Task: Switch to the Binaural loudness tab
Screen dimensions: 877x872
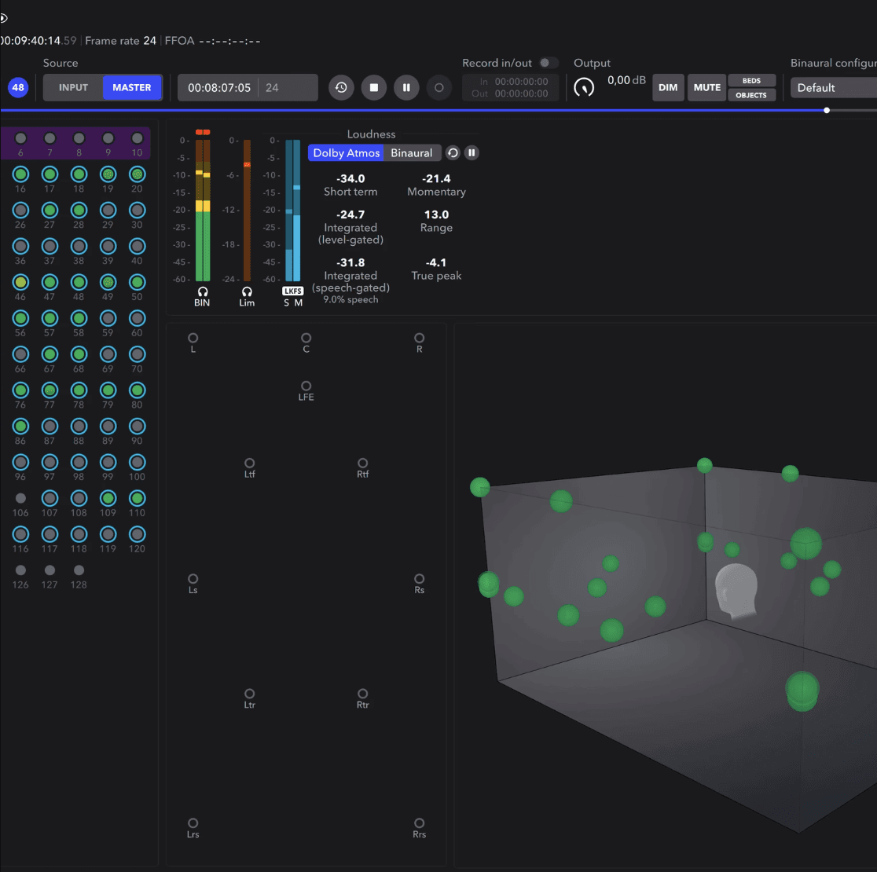Action: click(412, 153)
